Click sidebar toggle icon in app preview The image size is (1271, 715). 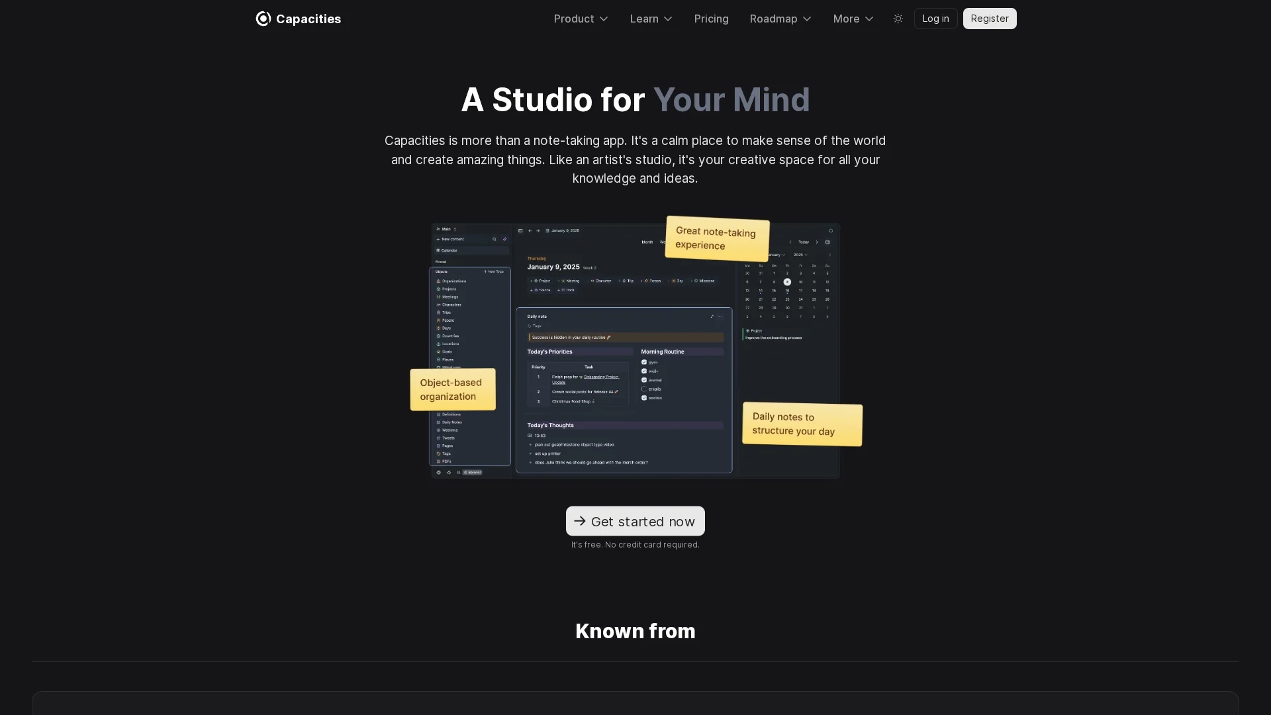520,230
